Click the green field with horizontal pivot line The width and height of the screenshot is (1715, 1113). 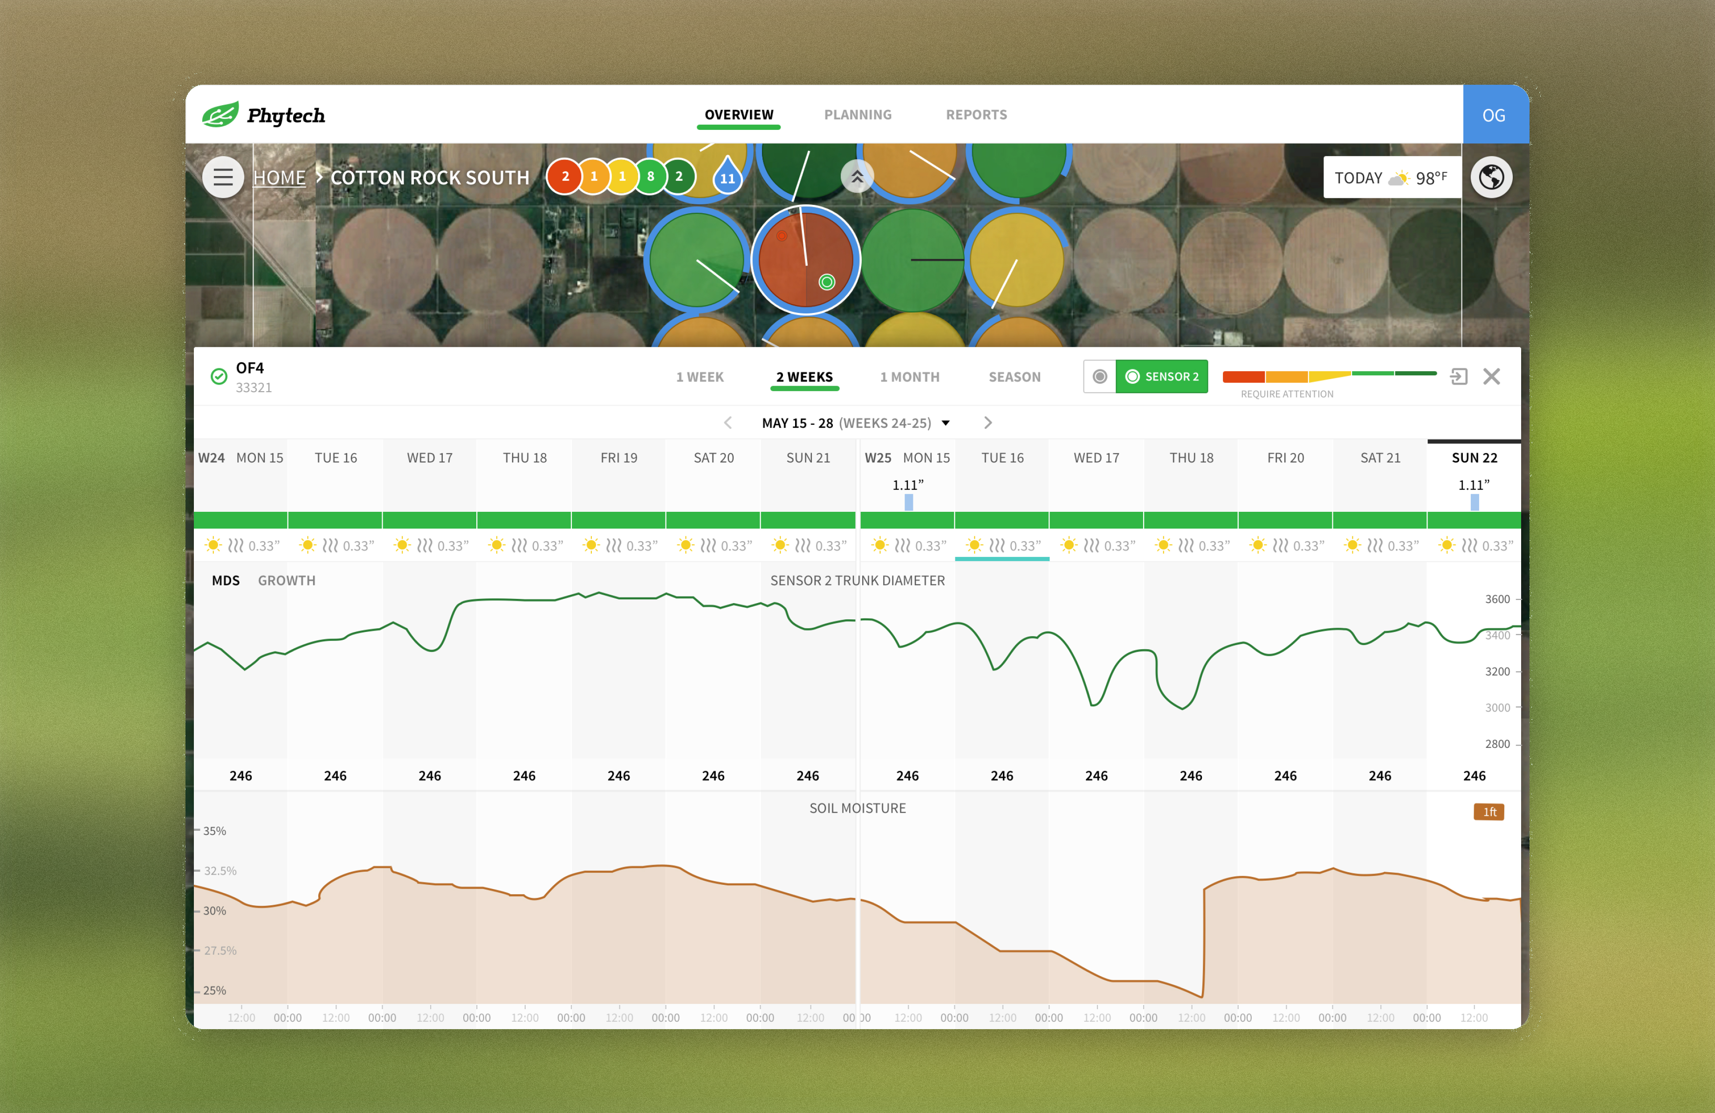[x=912, y=260]
